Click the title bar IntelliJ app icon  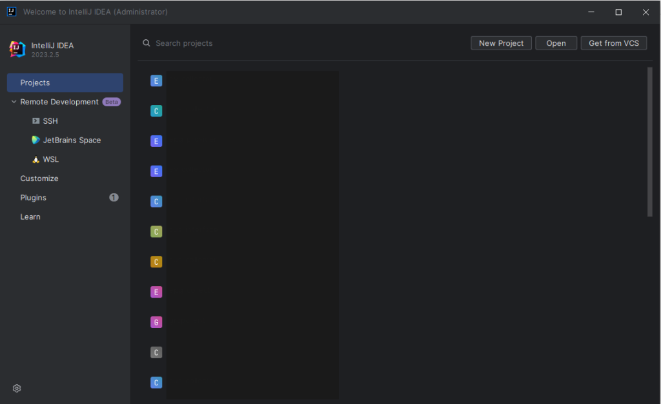click(12, 12)
